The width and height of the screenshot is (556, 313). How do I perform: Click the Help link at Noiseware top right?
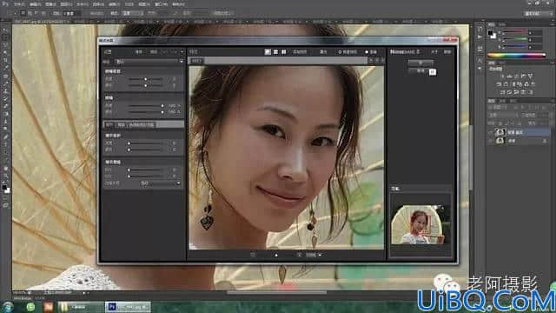pyautogui.click(x=447, y=52)
